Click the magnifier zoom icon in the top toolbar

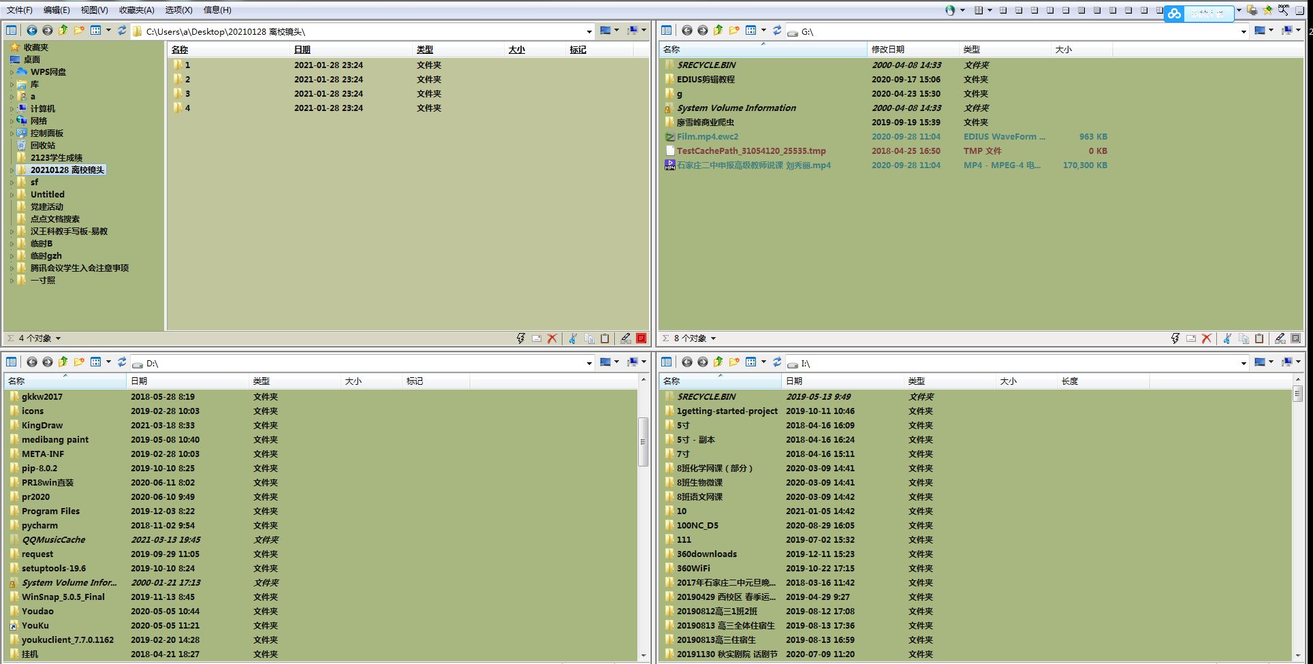point(1283,10)
